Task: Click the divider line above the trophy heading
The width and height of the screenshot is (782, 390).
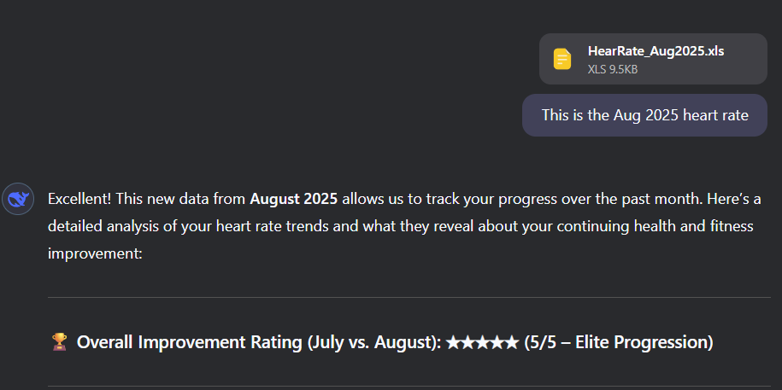Action: coord(409,298)
